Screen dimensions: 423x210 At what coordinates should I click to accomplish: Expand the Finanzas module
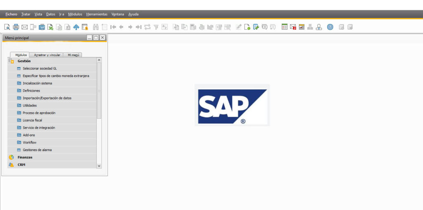click(25, 157)
